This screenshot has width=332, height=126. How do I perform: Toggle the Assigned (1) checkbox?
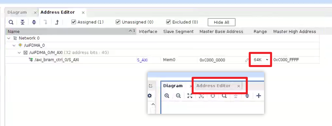tap(74, 22)
